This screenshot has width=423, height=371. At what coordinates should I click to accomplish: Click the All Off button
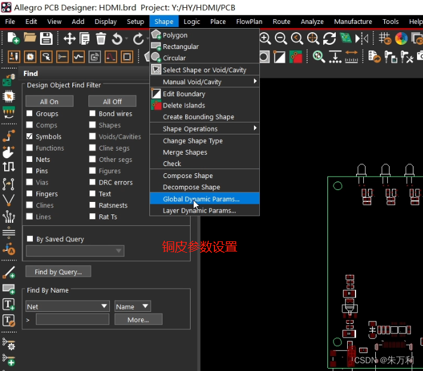click(112, 102)
